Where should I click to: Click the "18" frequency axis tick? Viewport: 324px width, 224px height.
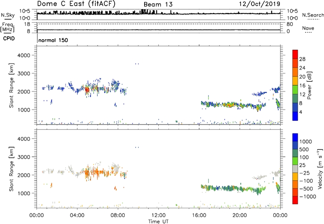click(x=27, y=24)
